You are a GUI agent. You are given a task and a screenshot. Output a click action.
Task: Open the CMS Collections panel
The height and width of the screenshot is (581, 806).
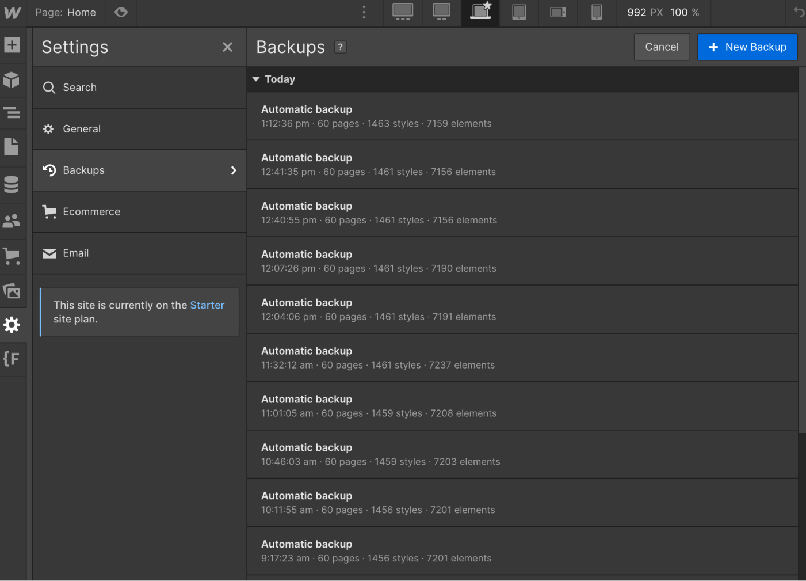pos(12,184)
